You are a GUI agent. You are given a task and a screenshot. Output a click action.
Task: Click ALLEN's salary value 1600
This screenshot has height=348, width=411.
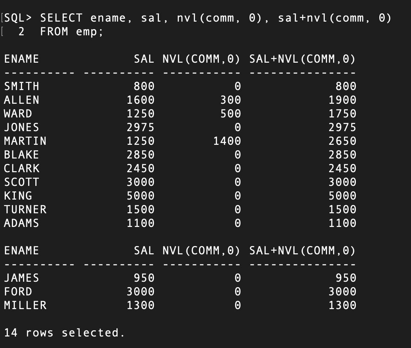click(x=141, y=100)
